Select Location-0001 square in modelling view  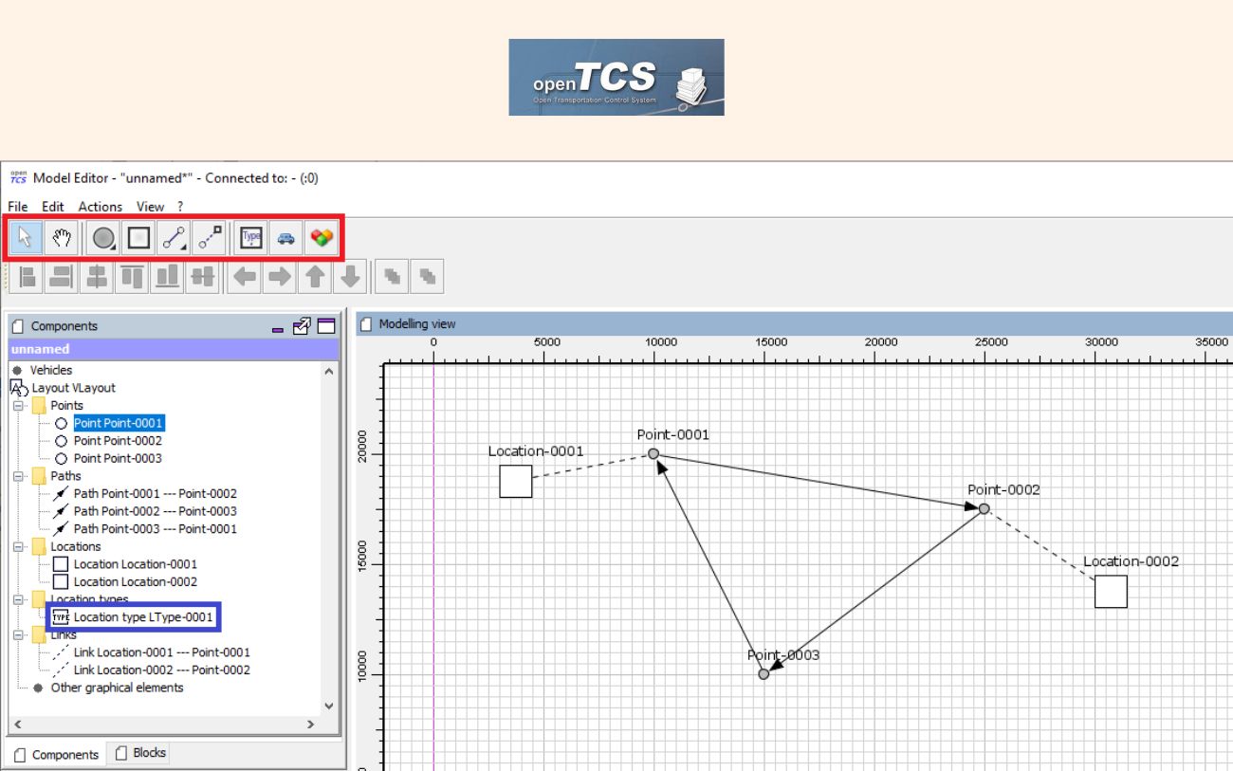point(516,481)
